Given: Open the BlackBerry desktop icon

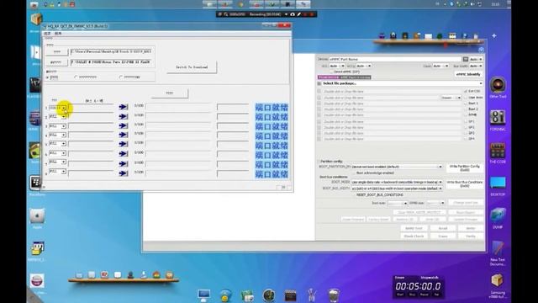Looking at the screenshot, I should (x=36, y=183).
